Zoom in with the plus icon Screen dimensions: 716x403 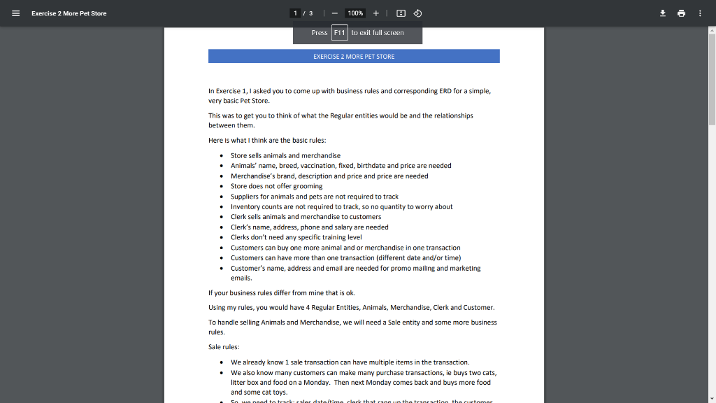click(x=375, y=13)
